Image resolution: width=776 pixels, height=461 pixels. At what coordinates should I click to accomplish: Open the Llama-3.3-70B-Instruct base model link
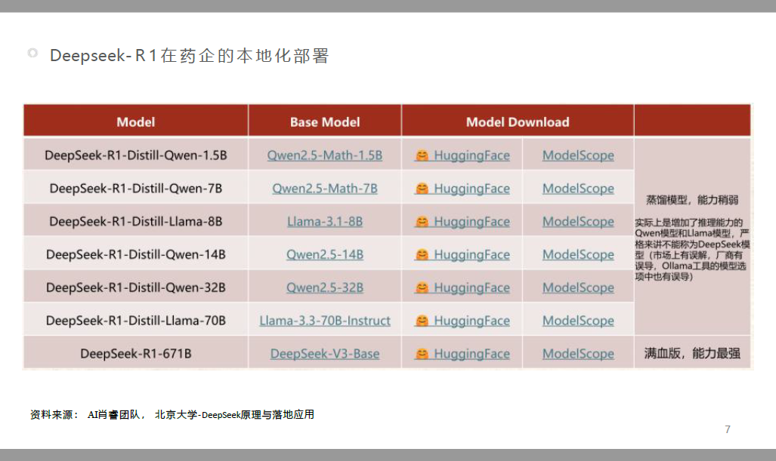coord(325,321)
